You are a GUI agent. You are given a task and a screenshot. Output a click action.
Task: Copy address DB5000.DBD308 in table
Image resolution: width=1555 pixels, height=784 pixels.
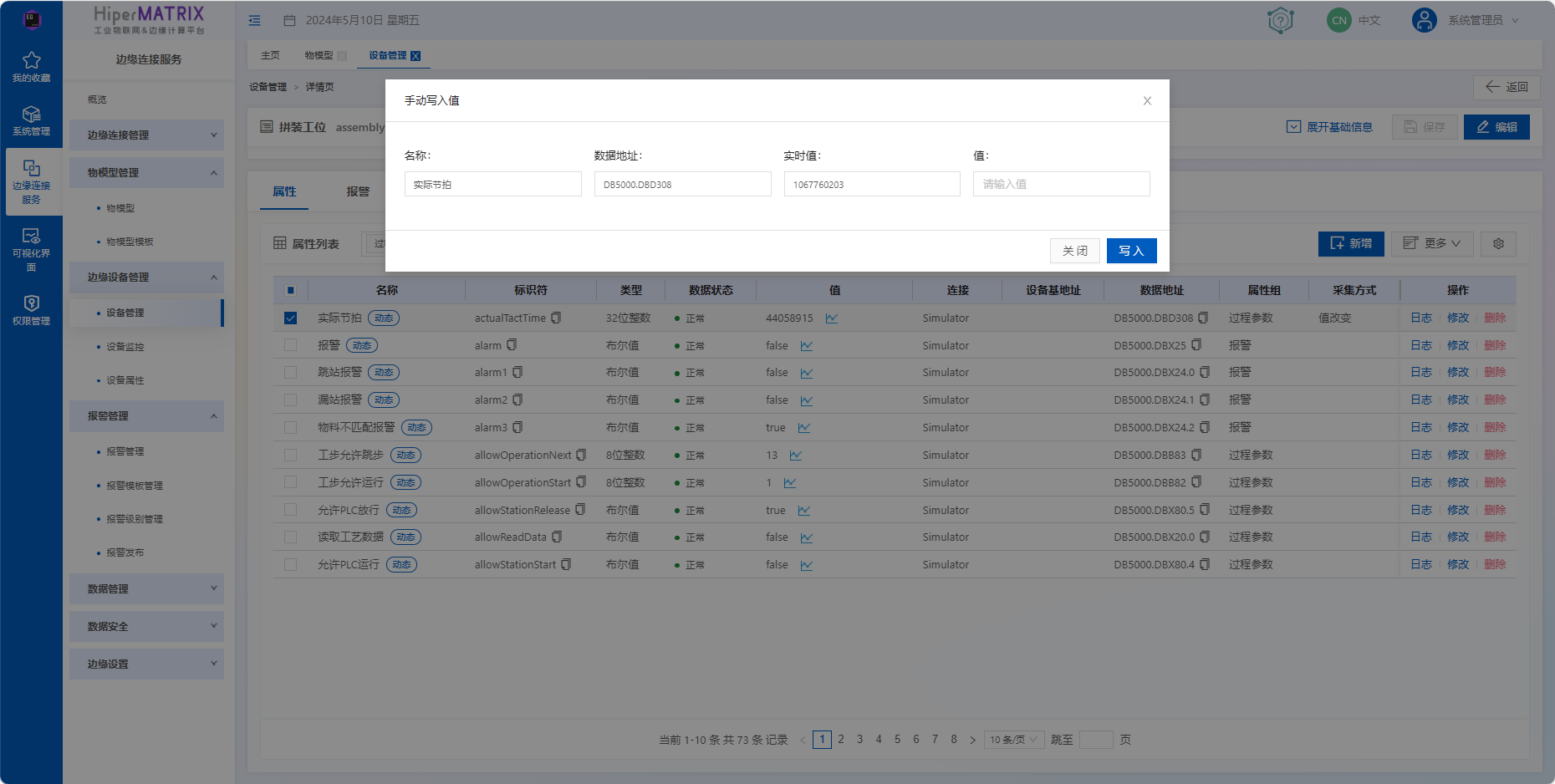tap(1203, 318)
